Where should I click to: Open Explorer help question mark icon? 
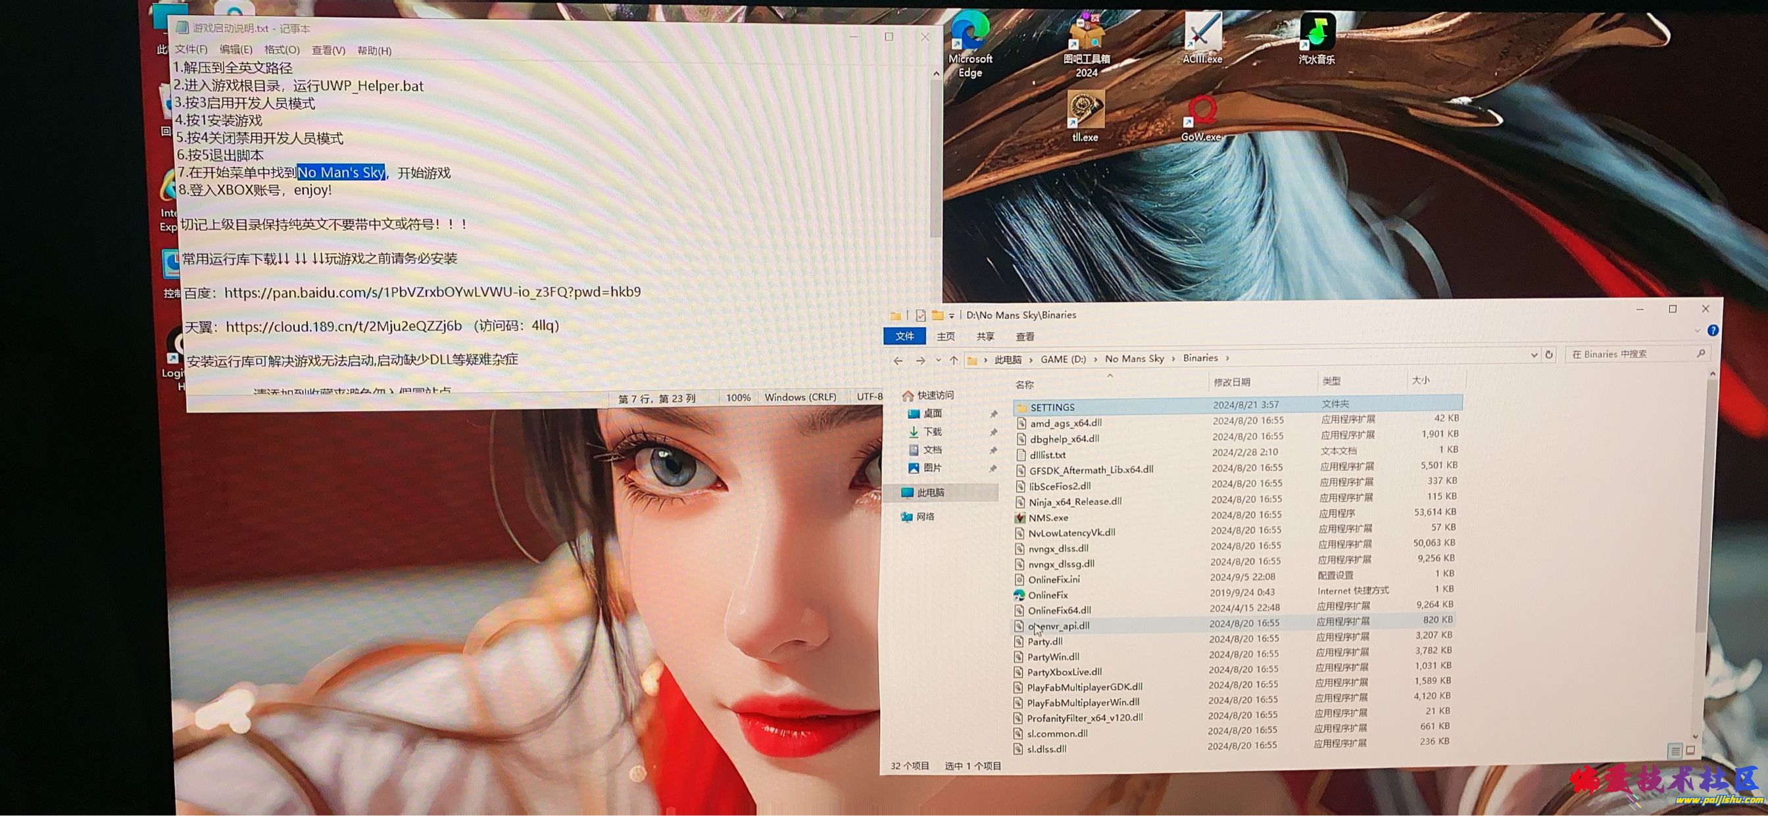click(x=1713, y=330)
